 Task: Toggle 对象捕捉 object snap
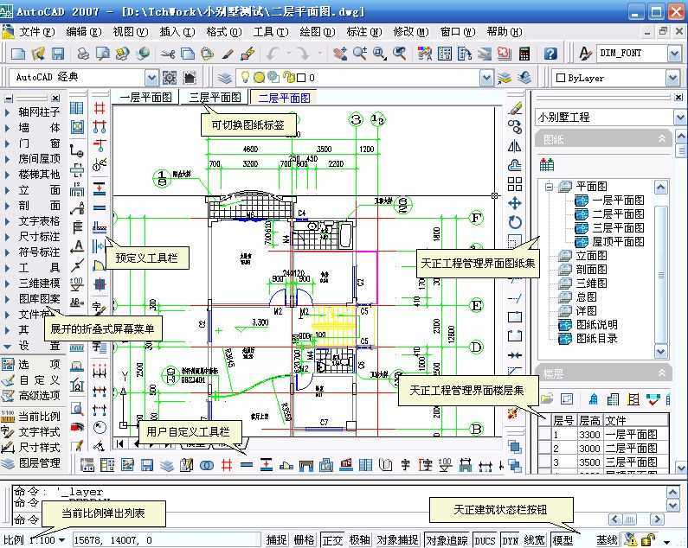(397, 540)
